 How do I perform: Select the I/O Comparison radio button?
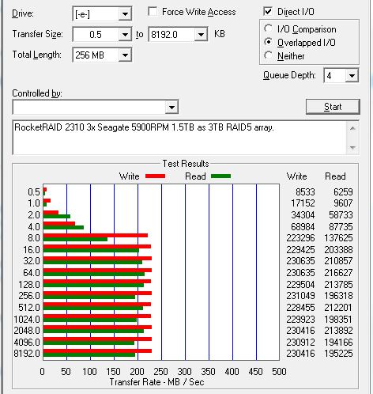click(269, 28)
